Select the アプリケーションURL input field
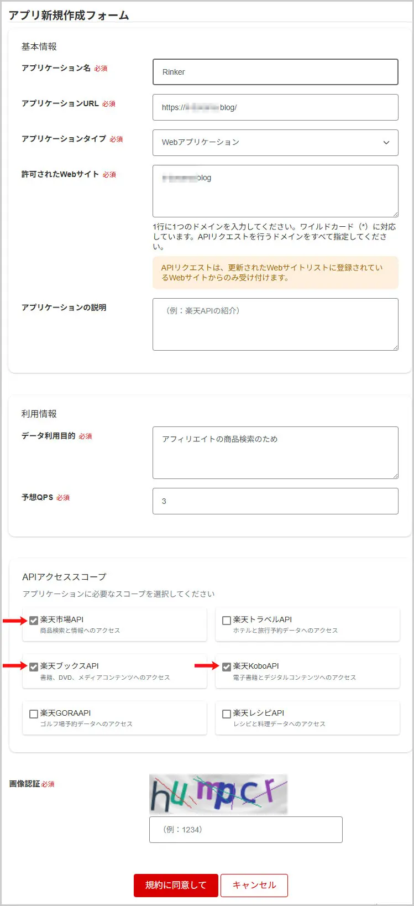The width and height of the screenshot is (414, 906). tap(275, 107)
